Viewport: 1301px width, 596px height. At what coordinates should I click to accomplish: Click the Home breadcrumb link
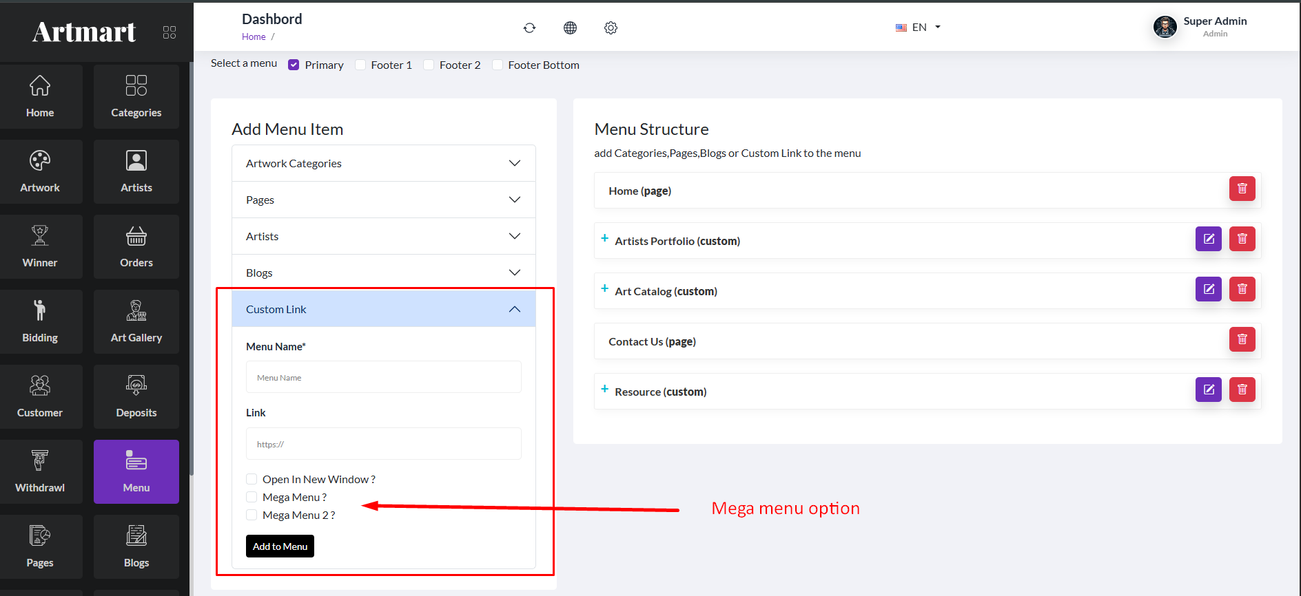pyautogui.click(x=254, y=37)
